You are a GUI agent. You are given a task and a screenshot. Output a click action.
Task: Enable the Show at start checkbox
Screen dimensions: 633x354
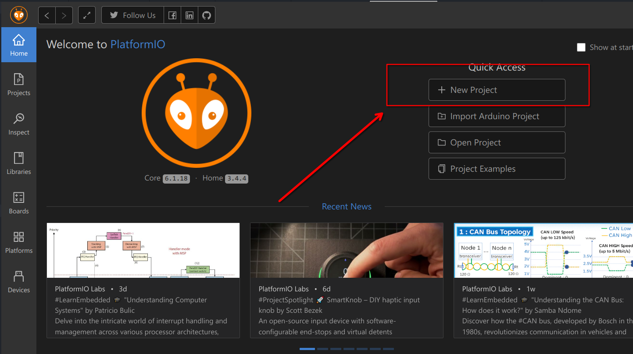(x=581, y=47)
